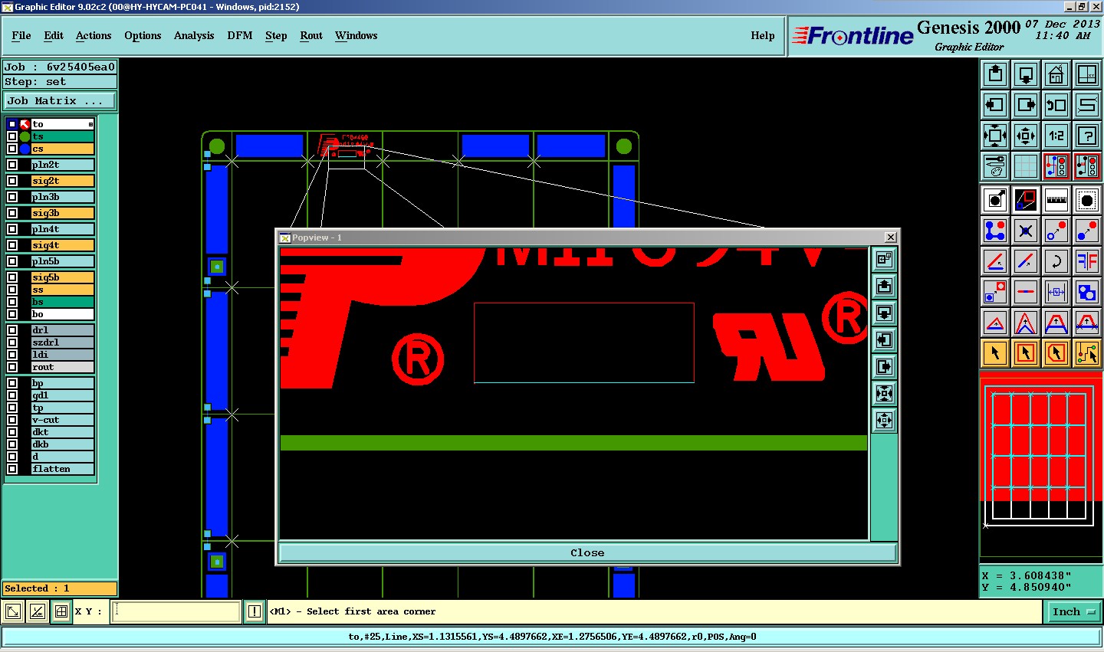The width and height of the screenshot is (1104, 652).
Task: Open the Actions menu
Action: pyautogui.click(x=94, y=35)
